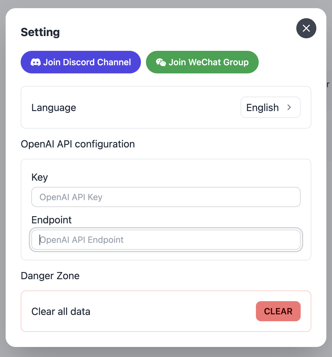The width and height of the screenshot is (332, 357).
Task: Select the Key input under OpenAI configuration
Action: click(x=166, y=197)
